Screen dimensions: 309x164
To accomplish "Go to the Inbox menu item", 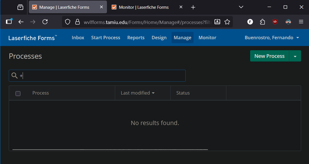I will pyautogui.click(x=78, y=38).
